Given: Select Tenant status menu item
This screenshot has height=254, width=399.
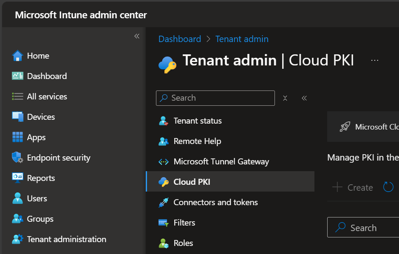Looking at the screenshot, I should click(198, 121).
